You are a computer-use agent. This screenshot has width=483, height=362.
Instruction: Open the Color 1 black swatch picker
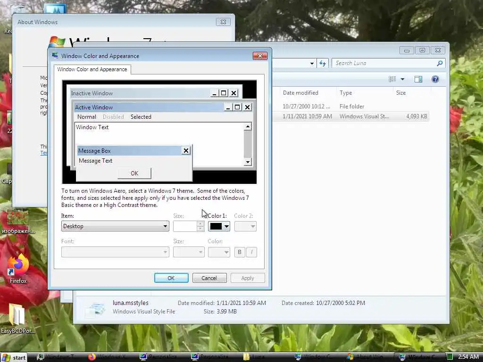pos(219,226)
